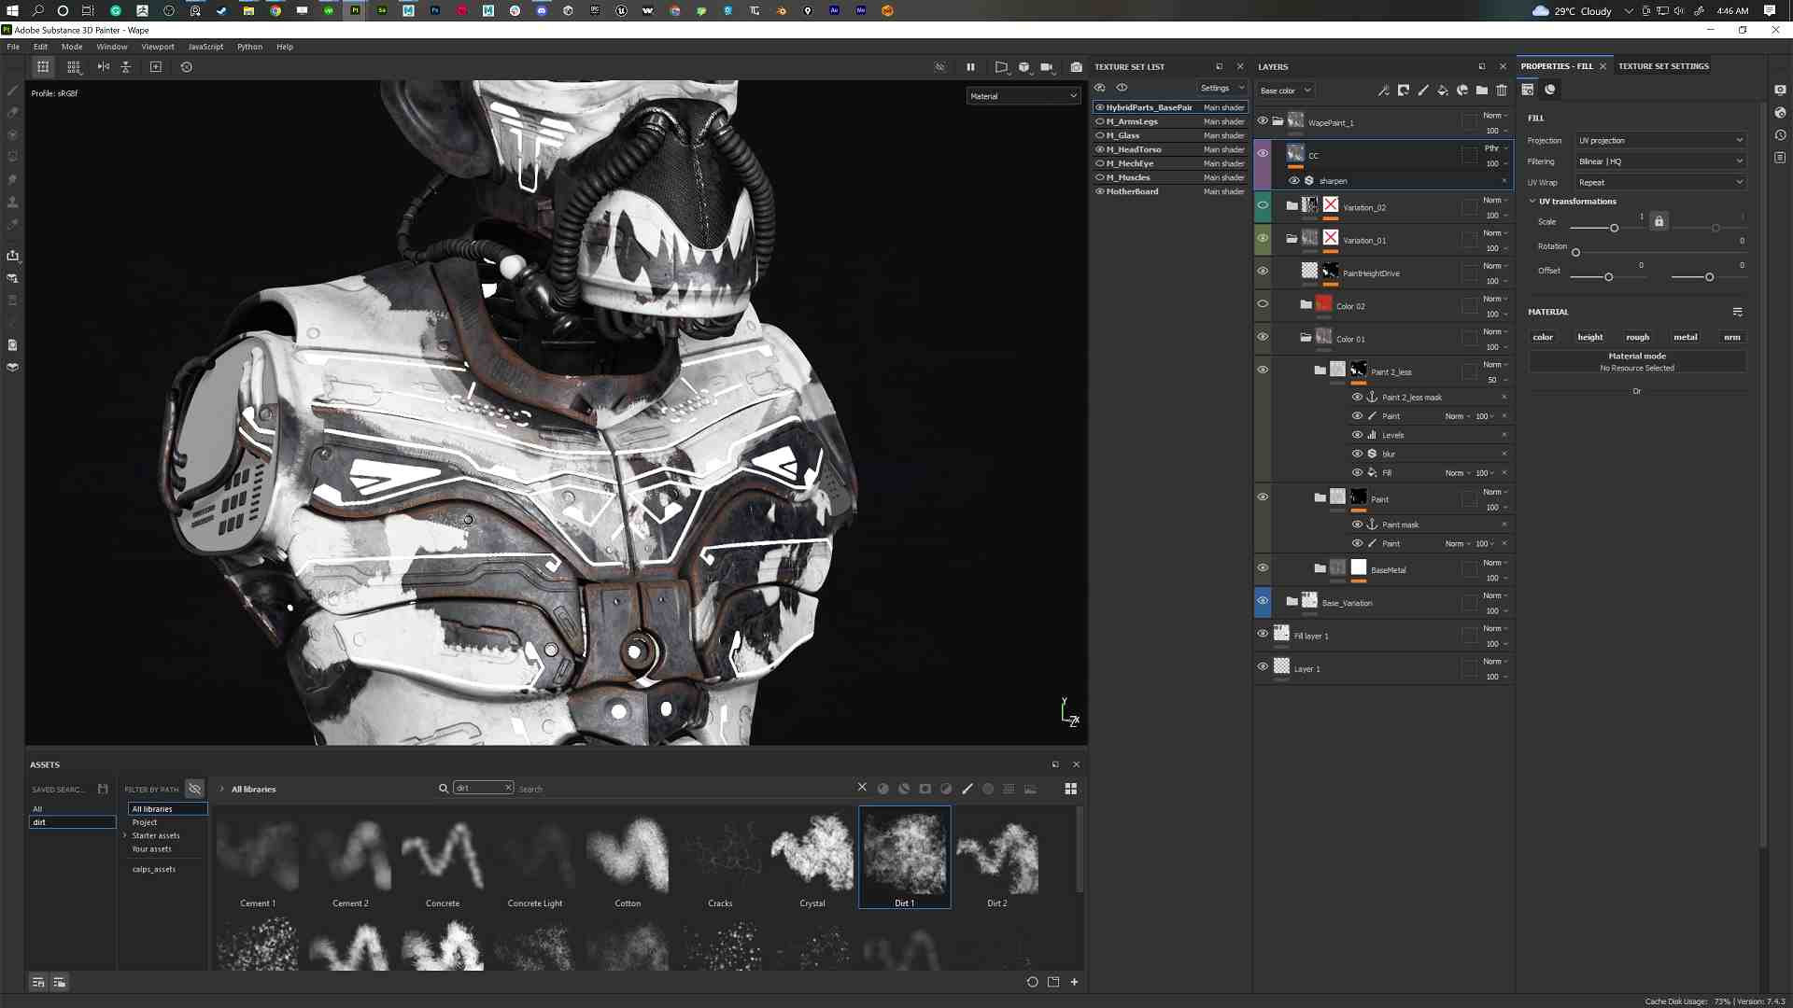Click the assets grid view size icon

1071,790
